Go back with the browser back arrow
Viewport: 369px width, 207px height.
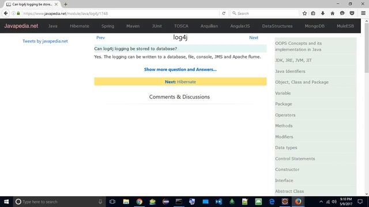(6, 13)
